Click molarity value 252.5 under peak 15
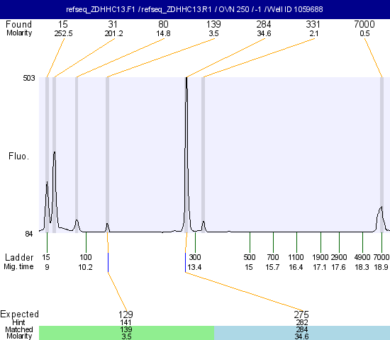Image resolution: width=390 pixels, height=340 pixels. [63, 33]
